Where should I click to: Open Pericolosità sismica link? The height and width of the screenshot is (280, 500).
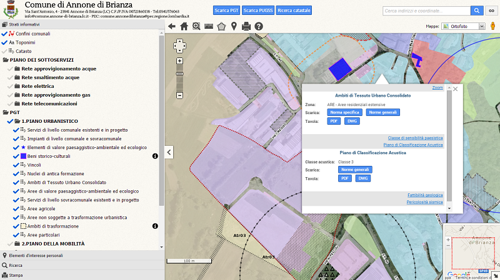(x=425, y=202)
